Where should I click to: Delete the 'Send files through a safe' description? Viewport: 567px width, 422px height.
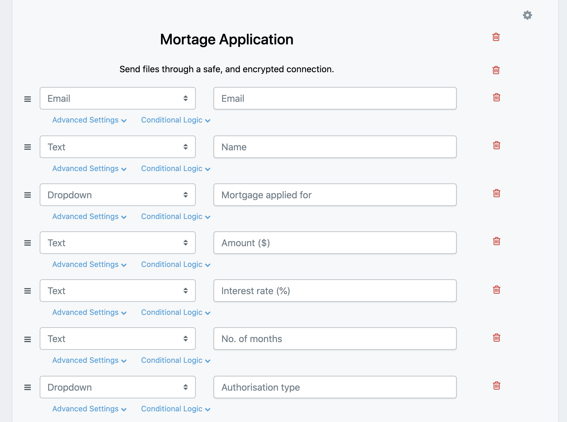pos(496,70)
